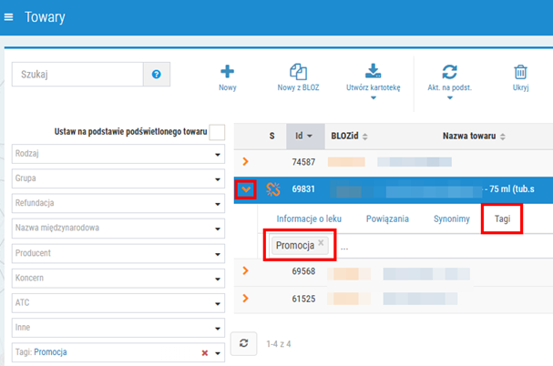
Task: Click the Ukryj trash icon
Action: coord(520,72)
